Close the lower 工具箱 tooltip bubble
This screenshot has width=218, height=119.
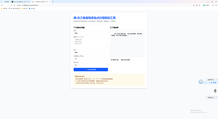(x=216, y=98)
